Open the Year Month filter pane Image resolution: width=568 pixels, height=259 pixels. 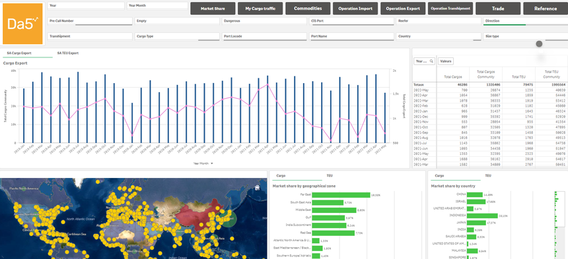click(157, 6)
